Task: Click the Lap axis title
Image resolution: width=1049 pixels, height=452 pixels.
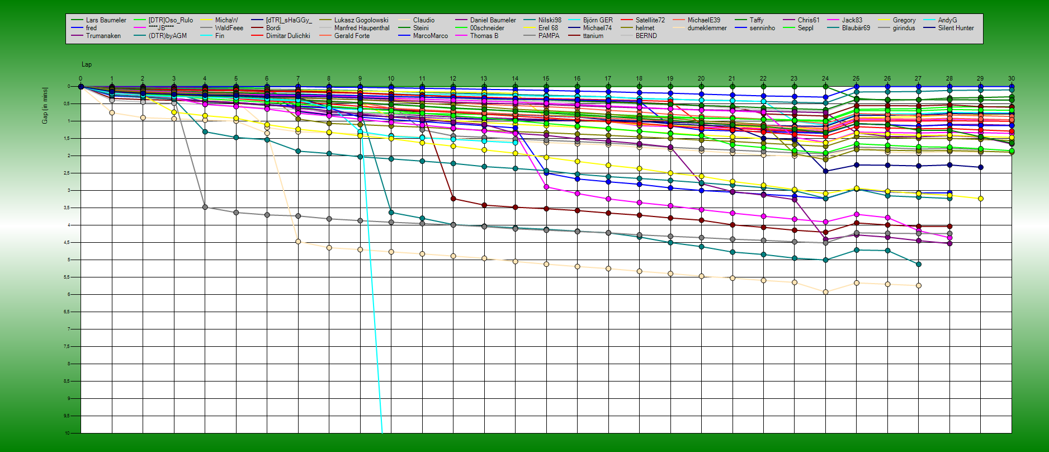Action: (87, 64)
